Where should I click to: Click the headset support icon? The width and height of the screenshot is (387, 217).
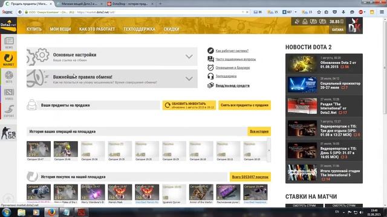(210, 76)
